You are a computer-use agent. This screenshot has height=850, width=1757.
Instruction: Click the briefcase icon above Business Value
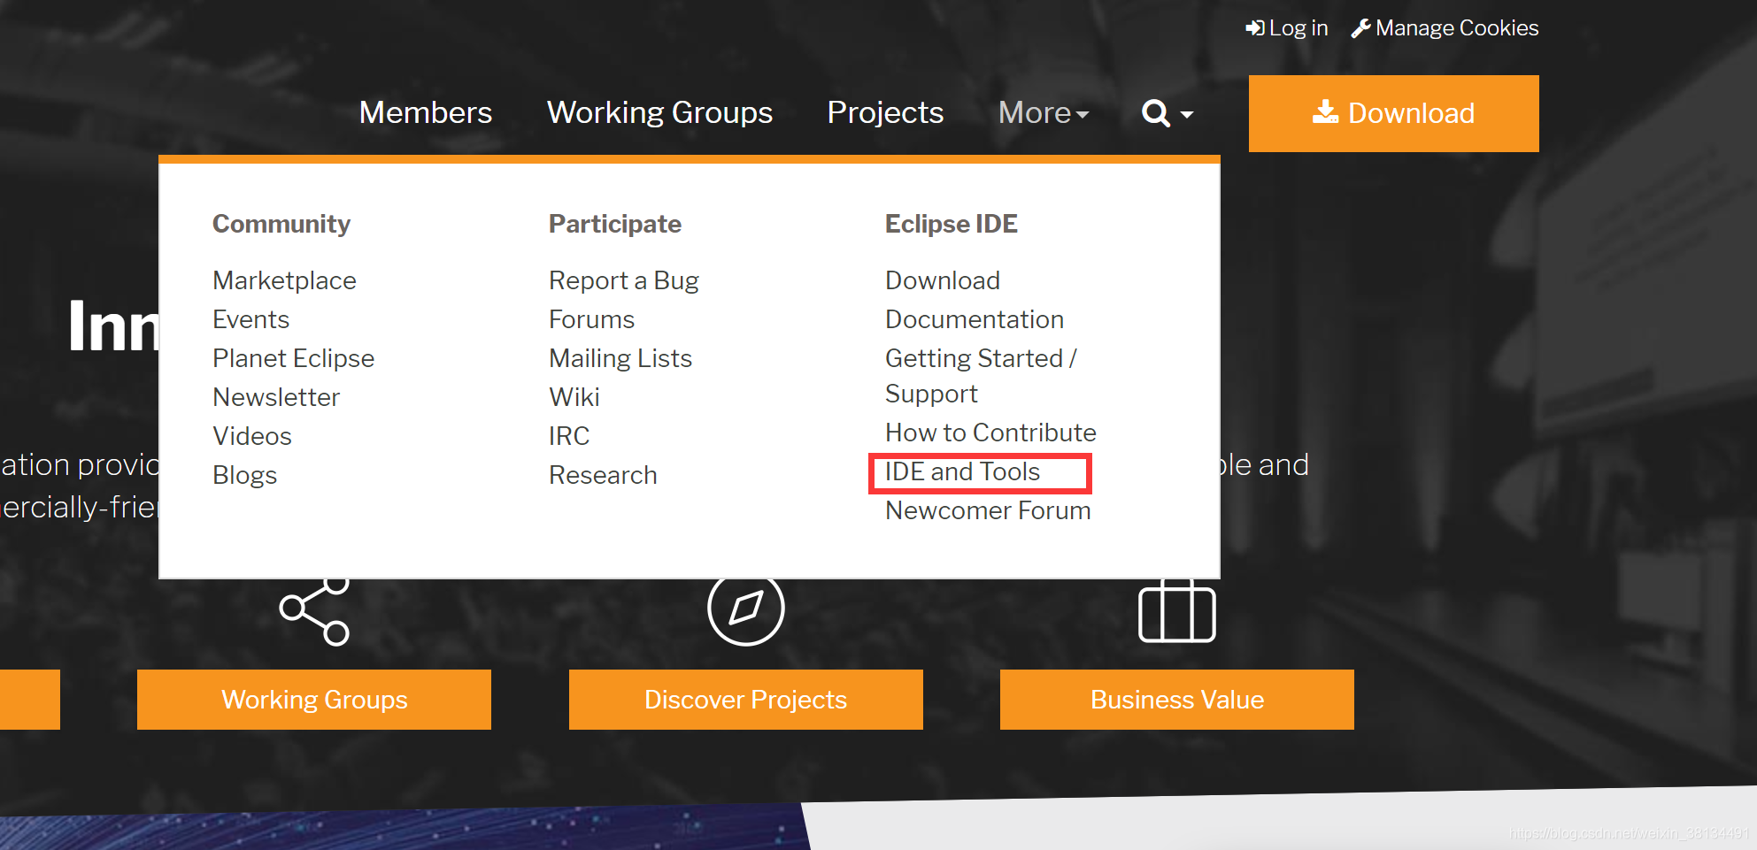tap(1176, 611)
